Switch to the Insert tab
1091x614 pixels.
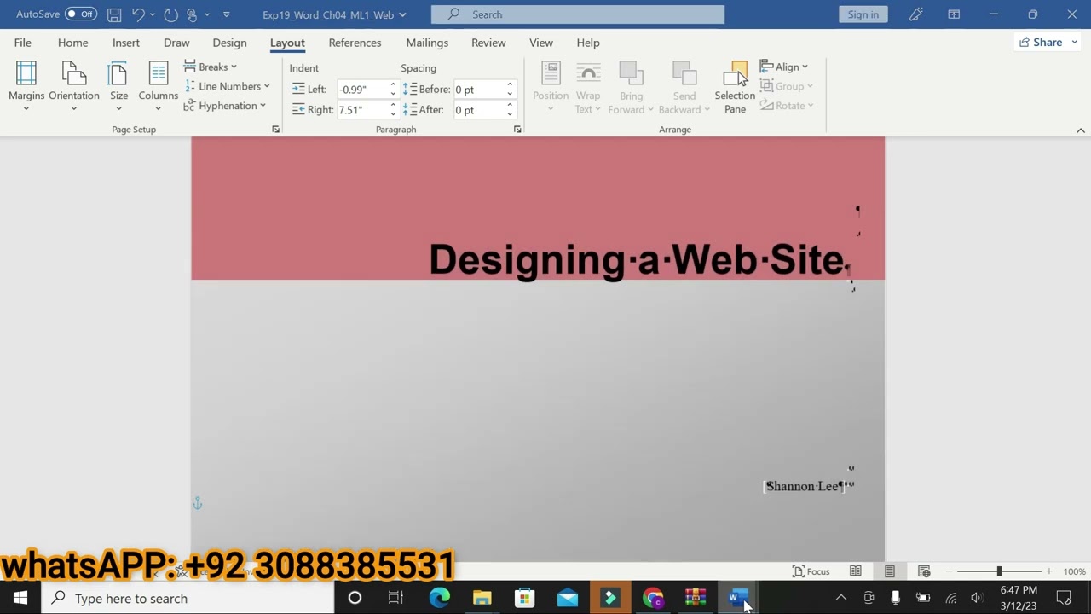point(126,43)
